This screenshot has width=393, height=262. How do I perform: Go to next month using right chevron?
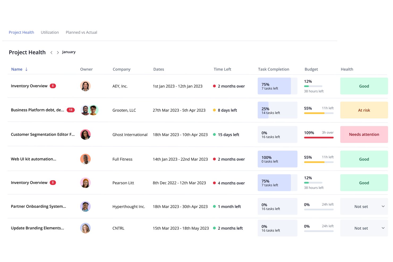(x=58, y=53)
